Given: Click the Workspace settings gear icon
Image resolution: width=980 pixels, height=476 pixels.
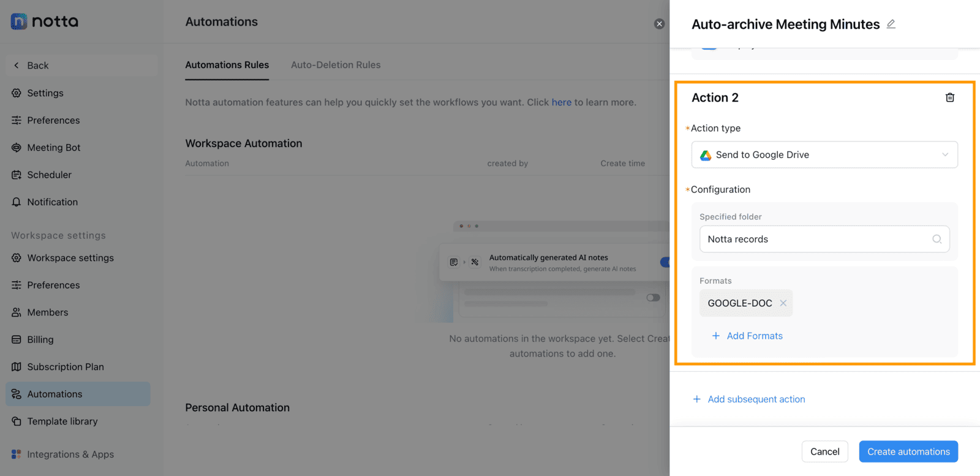Looking at the screenshot, I should [17, 258].
